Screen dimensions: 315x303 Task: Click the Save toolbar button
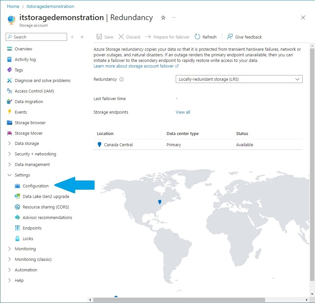coord(105,37)
